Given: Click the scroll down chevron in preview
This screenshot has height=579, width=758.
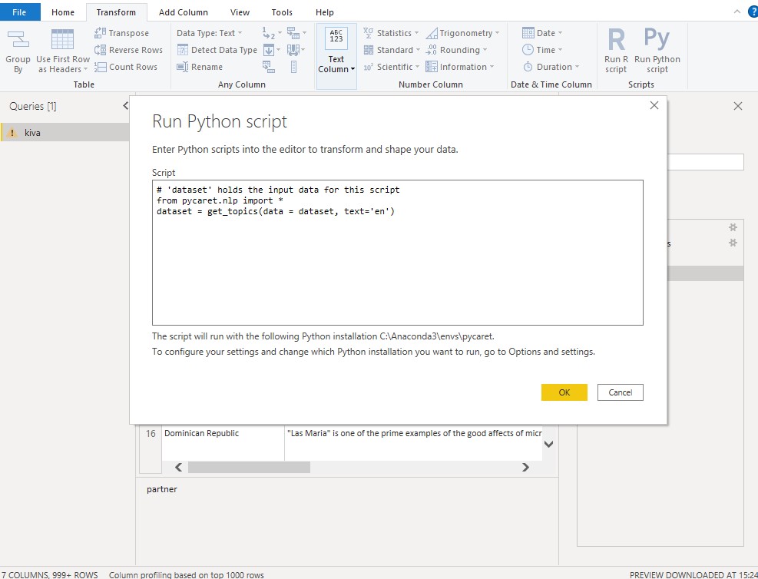Looking at the screenshot, I should [548, 444].
